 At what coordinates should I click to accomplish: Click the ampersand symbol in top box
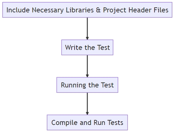(x=98, y=10)
